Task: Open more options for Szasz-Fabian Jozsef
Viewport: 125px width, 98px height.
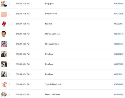Action: tap(9, 84)
